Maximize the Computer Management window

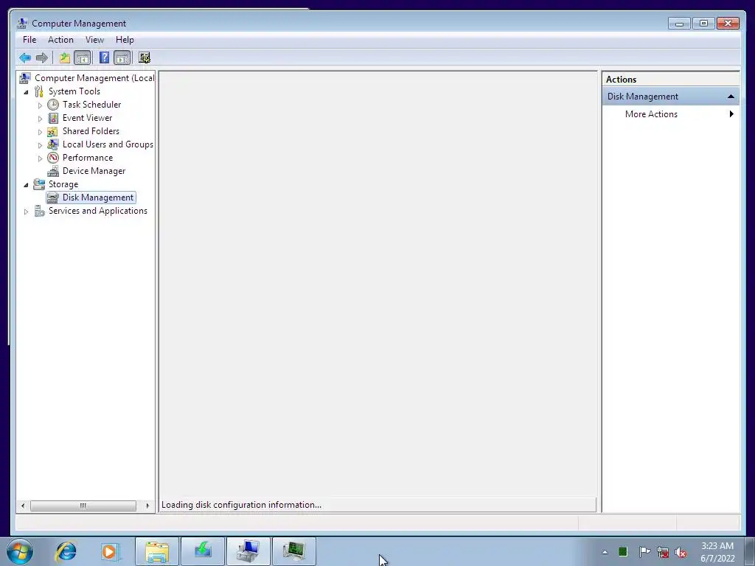[x=703, y=23]
